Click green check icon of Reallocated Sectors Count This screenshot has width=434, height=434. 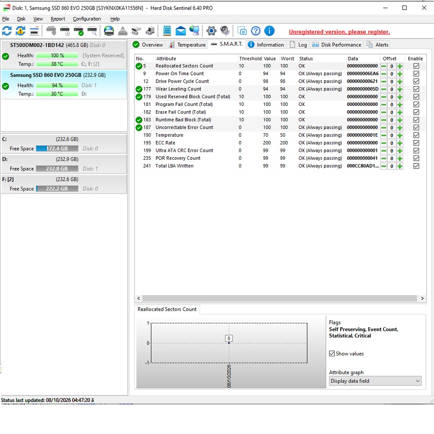[x=139, y=66]
